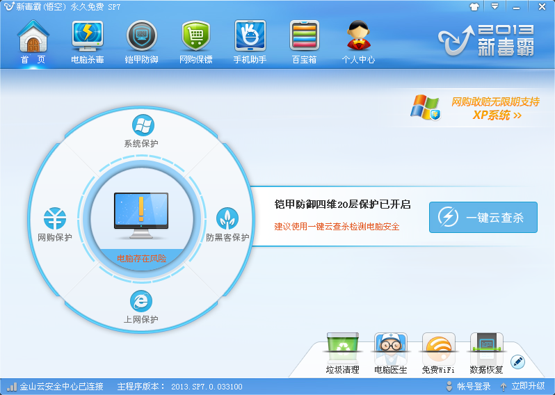Screen dimensions: 555x395
Task: Click the 防黑客保护 leaf icon
Action: point(227,218)
